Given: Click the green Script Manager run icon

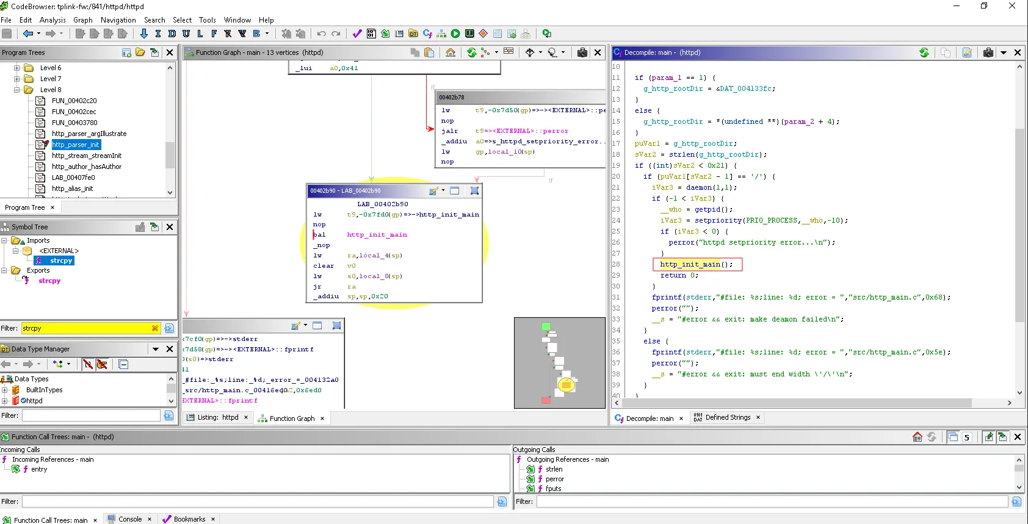Looking at the screenshot, I should pos(455,34).
